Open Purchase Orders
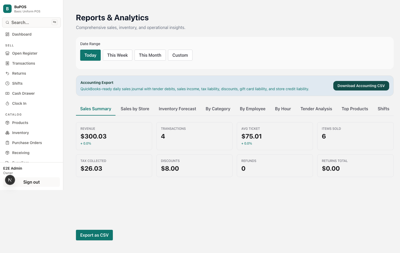The width and height of the screenshot is (400, 253). click(x=31, y=143)
